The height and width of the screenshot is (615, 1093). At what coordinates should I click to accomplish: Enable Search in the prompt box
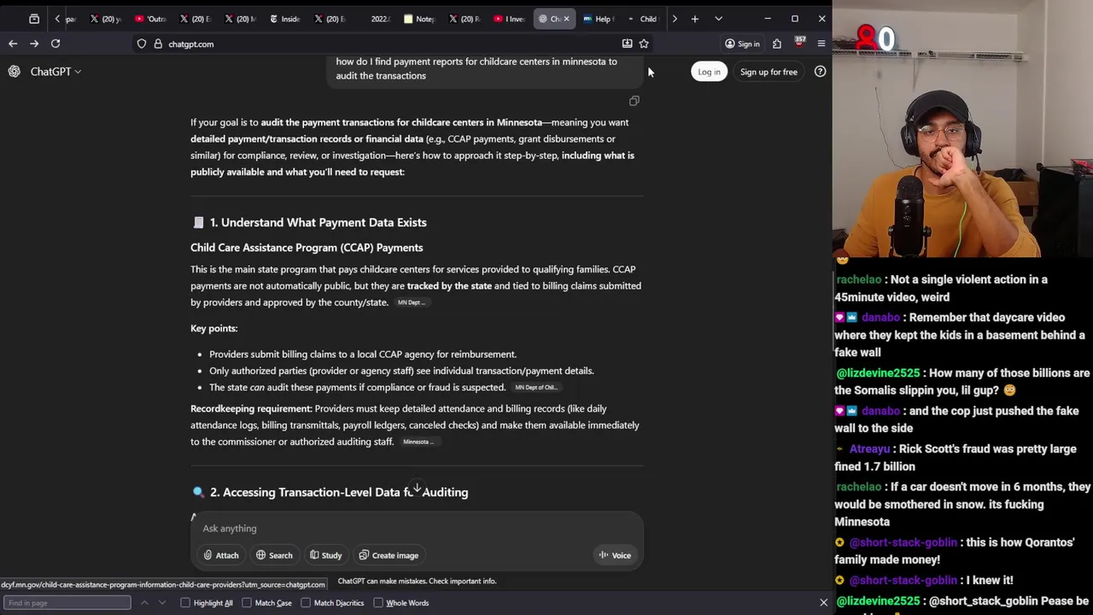click(274, 555)
